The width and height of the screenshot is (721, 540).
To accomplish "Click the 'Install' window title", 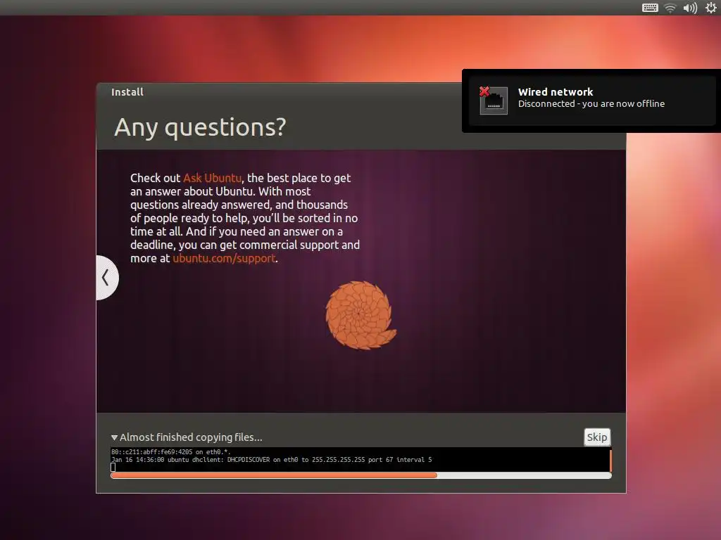I will pyautogui.click(x=127, y=92).
